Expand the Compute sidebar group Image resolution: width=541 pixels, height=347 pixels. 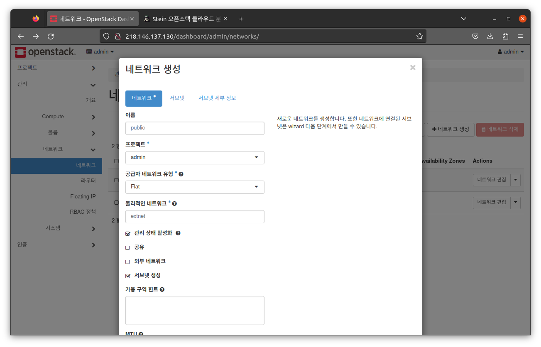click(x=56, y=117)
